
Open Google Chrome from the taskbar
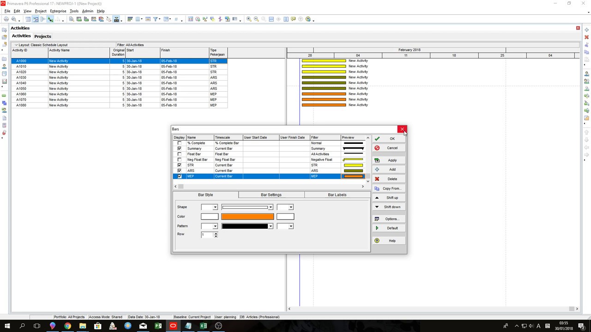point(67,326)
